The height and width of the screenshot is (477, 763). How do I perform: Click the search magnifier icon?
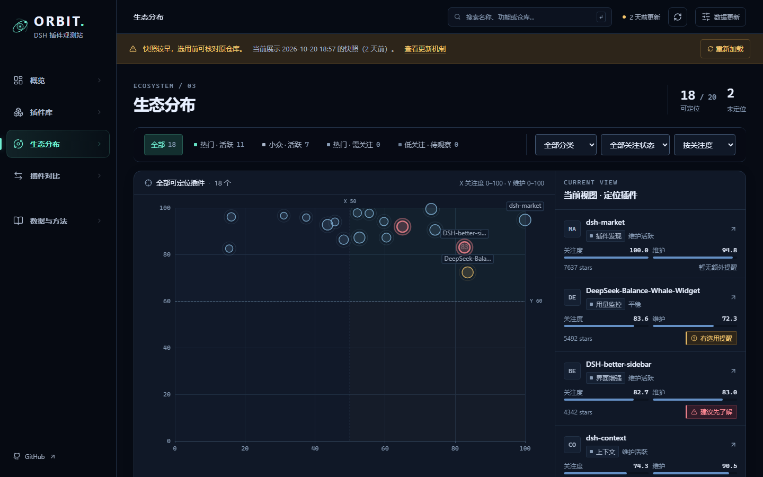click(x=457, y=17)
